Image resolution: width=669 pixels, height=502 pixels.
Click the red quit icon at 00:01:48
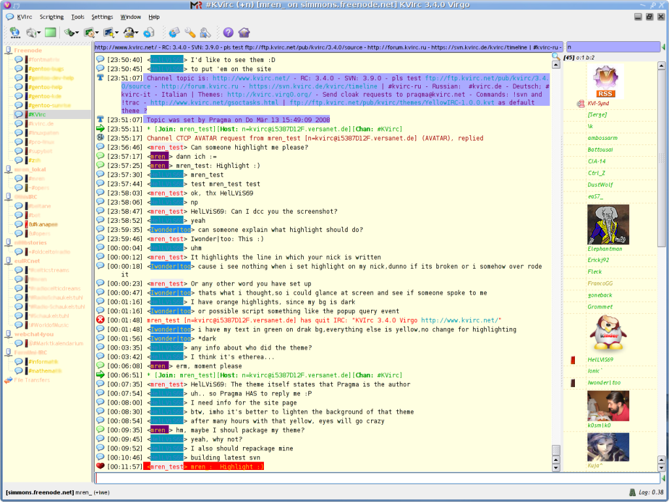coord(100,320)
